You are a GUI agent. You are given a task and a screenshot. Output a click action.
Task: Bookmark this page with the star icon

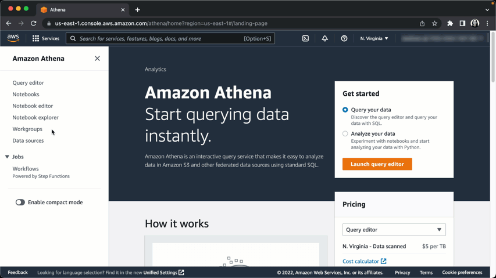click(x=434, y=23)
